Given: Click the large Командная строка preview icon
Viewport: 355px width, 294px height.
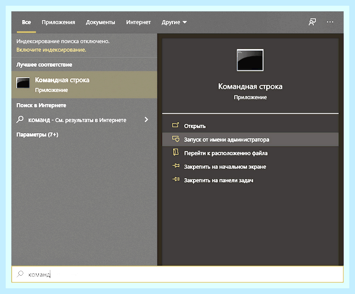Looking at the screenshot, I should coord(250,60).
